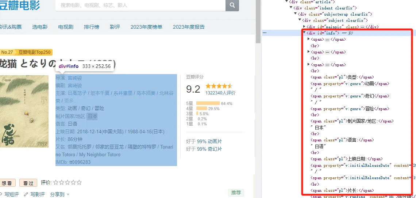Image resolution: width=416 pixels, height=198 pixels.
Task: Click actor link 糸井重里
Action: 123,93
